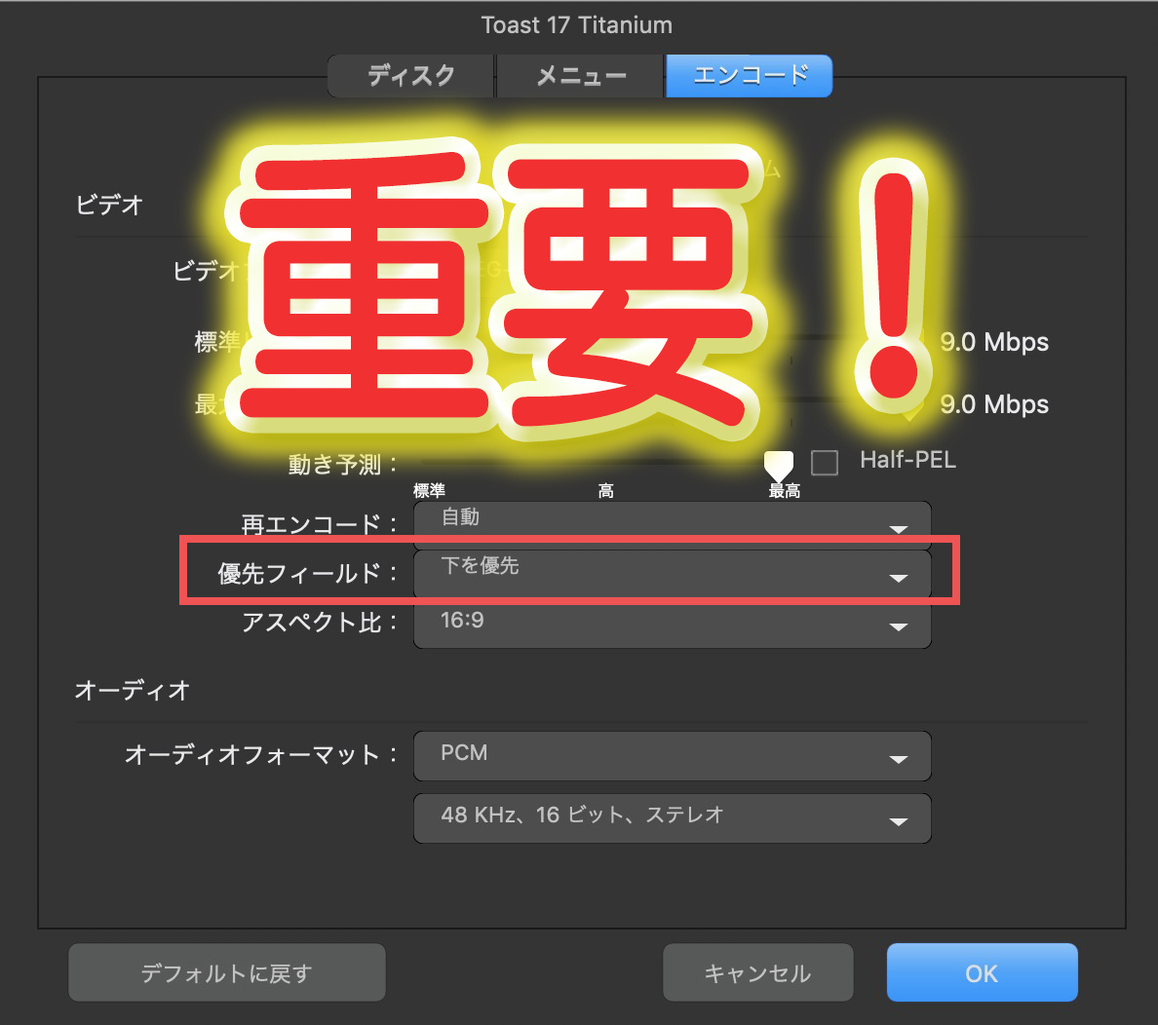
Task: Click the キャンセル button
Action: point(757,971)
